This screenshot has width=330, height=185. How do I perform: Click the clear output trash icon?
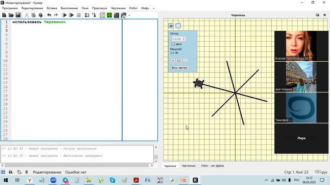pyautogui.click(x=26, y=172)
